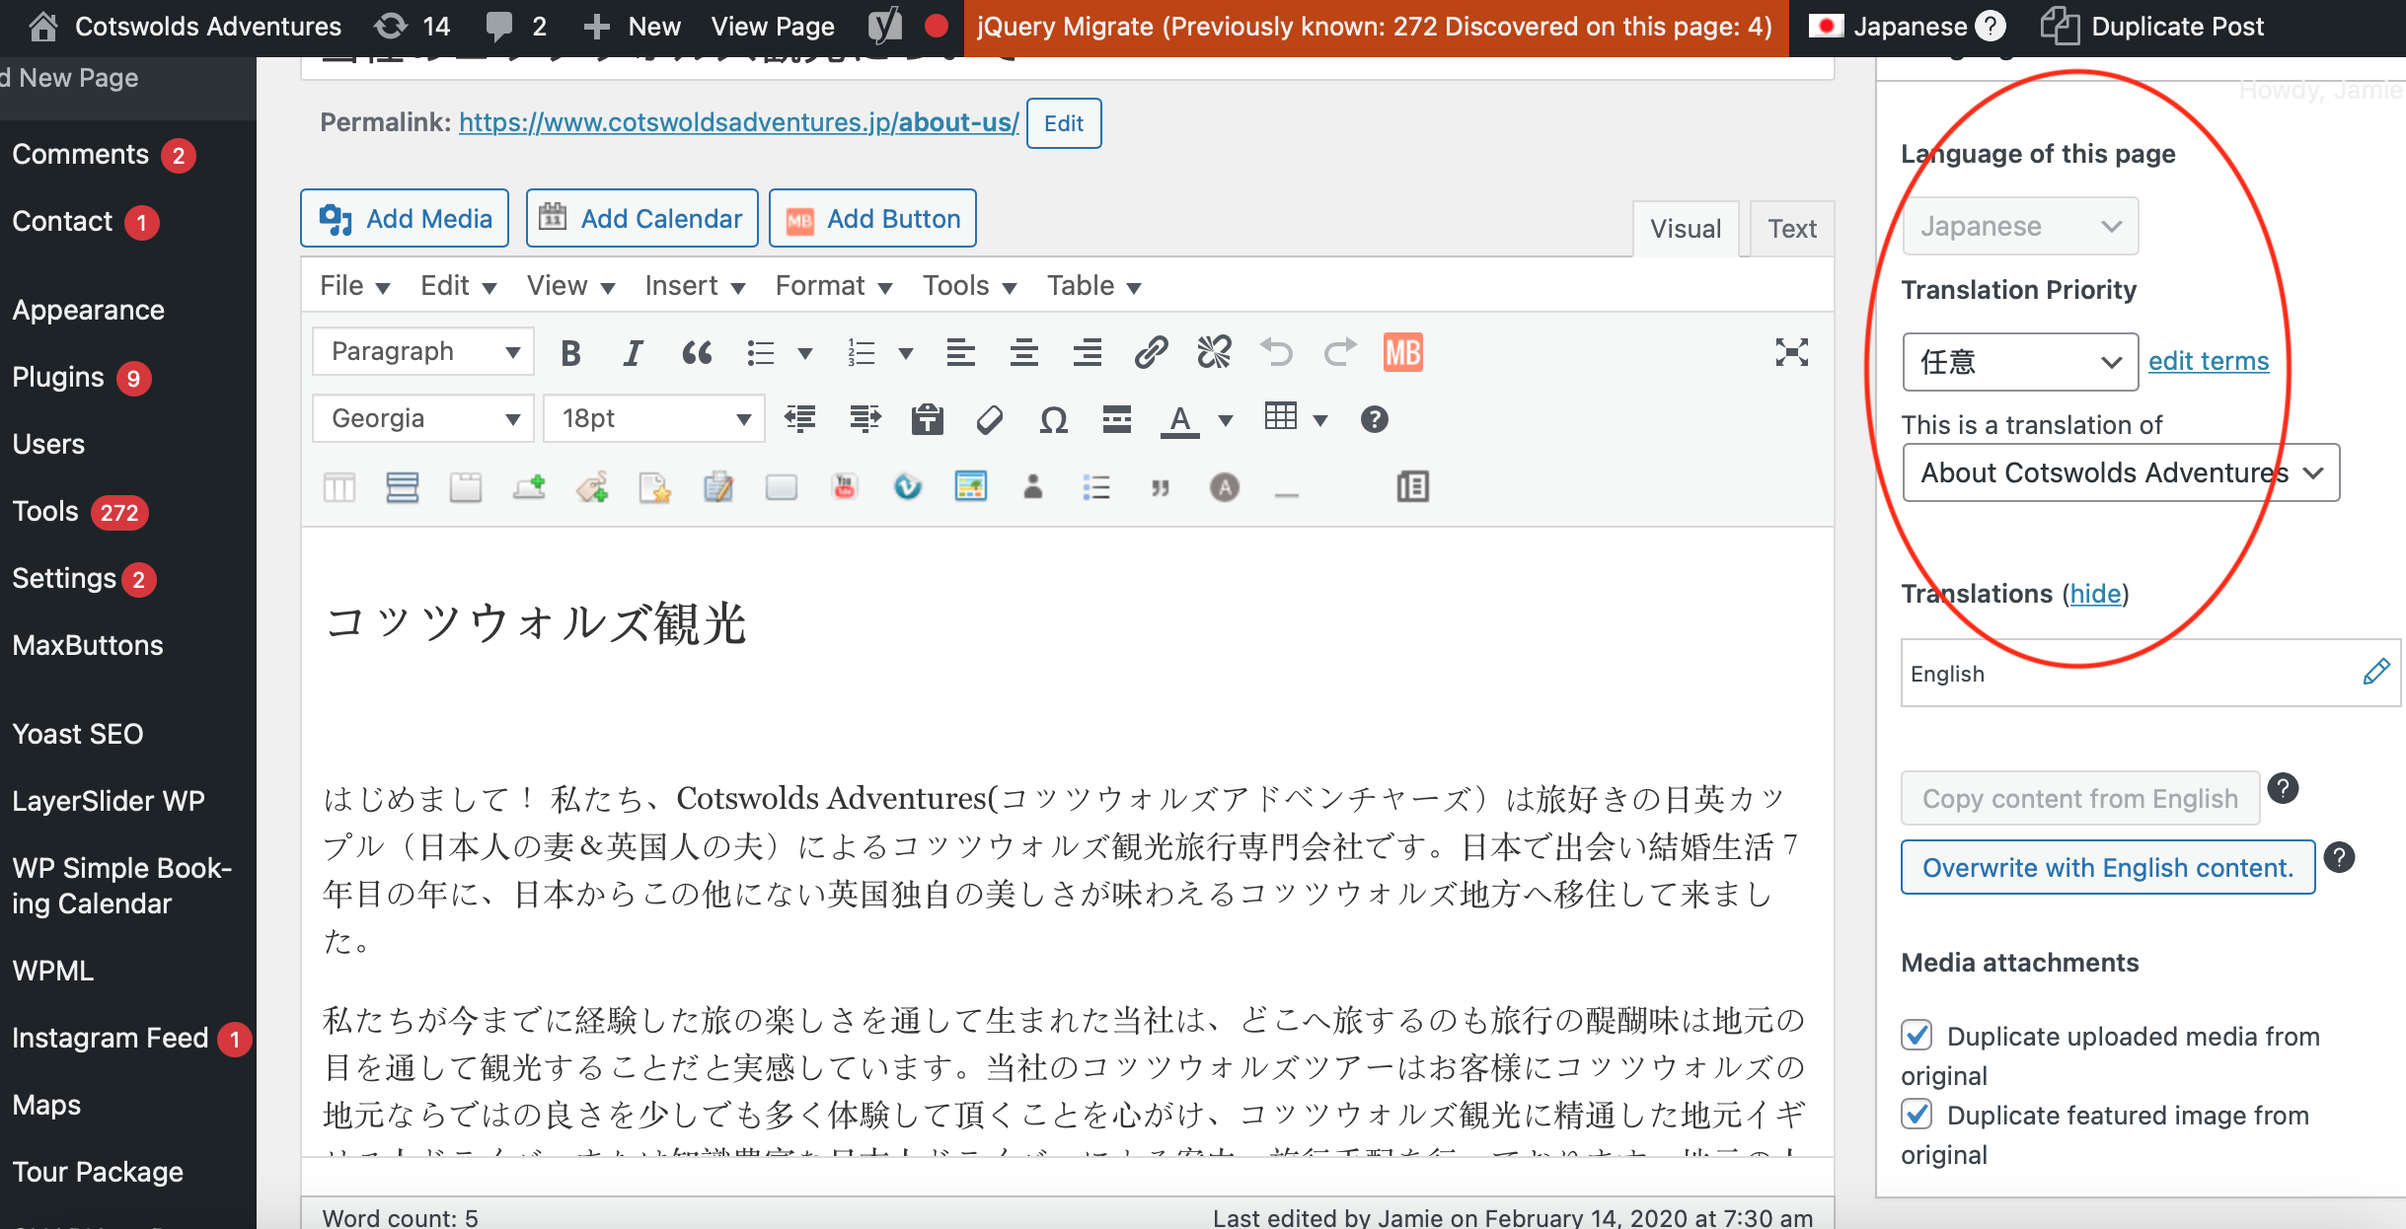Viewport: 2406px width, 1229px height.
Task: Open the View menu
Action: (570, 286)
